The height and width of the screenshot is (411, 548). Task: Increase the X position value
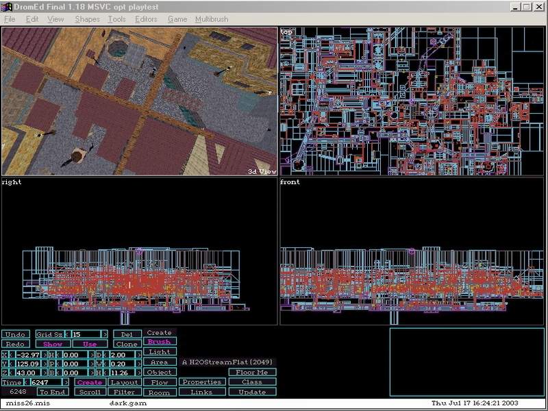click(45, 355)
